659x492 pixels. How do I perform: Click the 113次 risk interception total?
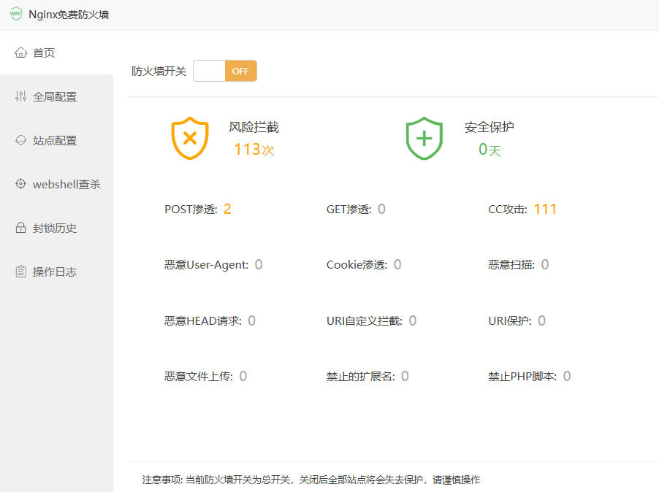pyautogui.click(x=254, y=150)
